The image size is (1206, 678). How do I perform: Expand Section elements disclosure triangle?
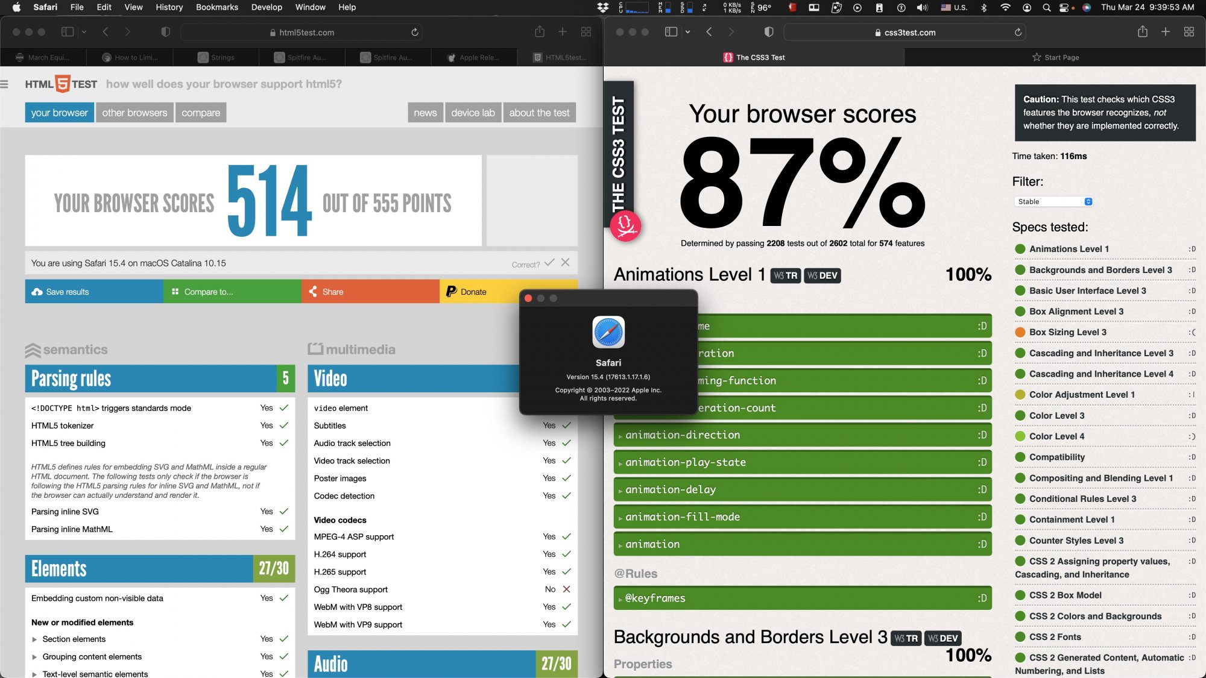coord(34,639)
